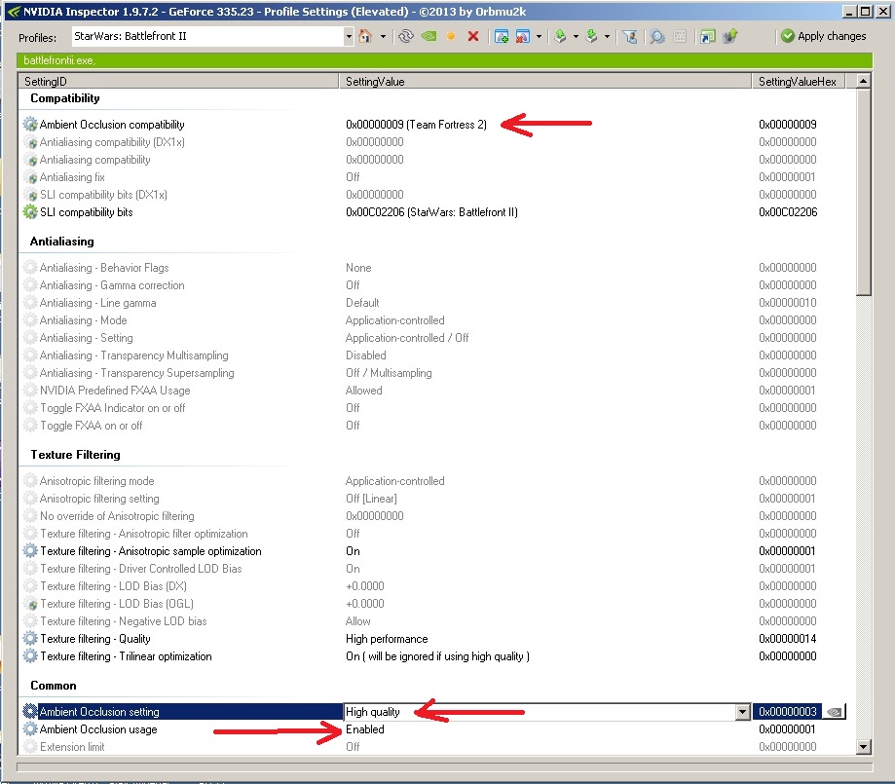Remove application from profile icon
Image resolution: width=895 pixels, height=784 pixels.
coord(522,37)
